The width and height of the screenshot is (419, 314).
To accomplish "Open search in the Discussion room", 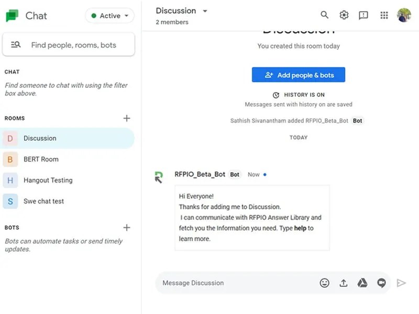I will click(x=324, y=15).
